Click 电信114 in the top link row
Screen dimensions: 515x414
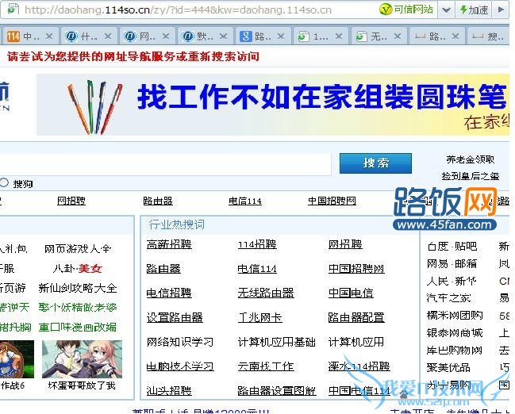coord(245,201)
